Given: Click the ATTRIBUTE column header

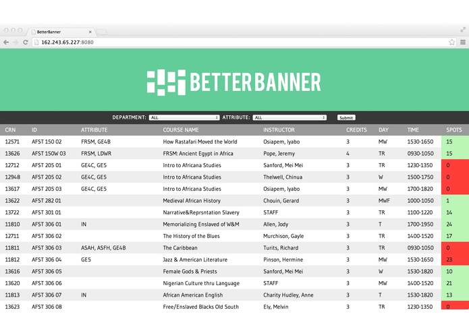Looking at the screenshot, I should click(x=94, y=130).
